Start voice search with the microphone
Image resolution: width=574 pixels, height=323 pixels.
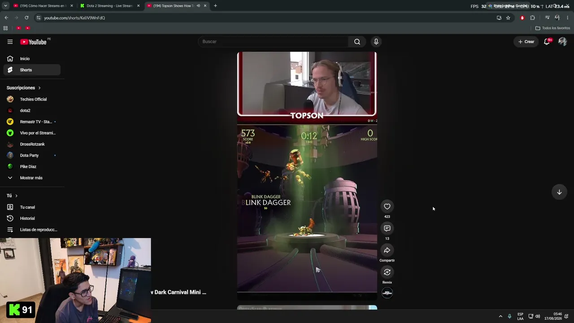[376, 42]
